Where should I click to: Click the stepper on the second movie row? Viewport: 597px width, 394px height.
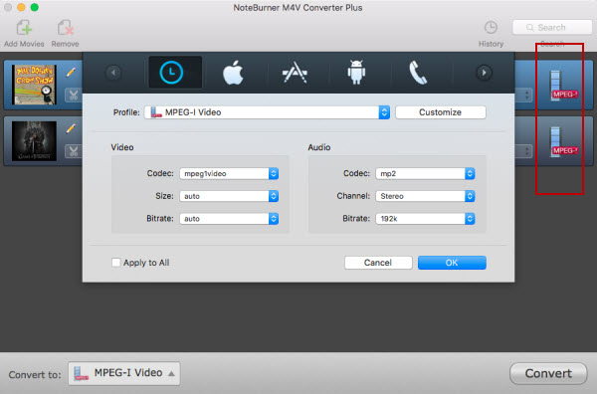coord(527,151)
